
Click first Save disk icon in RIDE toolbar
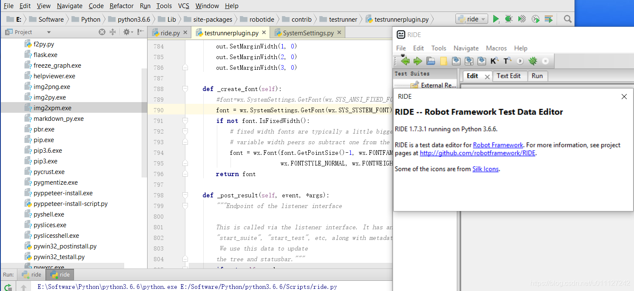pos(456,61)
